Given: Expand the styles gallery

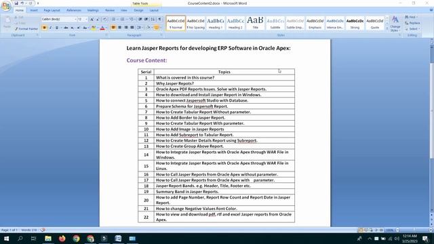Looking at the screenshot, I should (387, 28).
